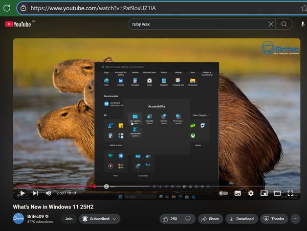Screen dimensions: 307x231
Task: Toggle subtitles/closed captions
Action: pyautogui.click(x=238, y=193)
